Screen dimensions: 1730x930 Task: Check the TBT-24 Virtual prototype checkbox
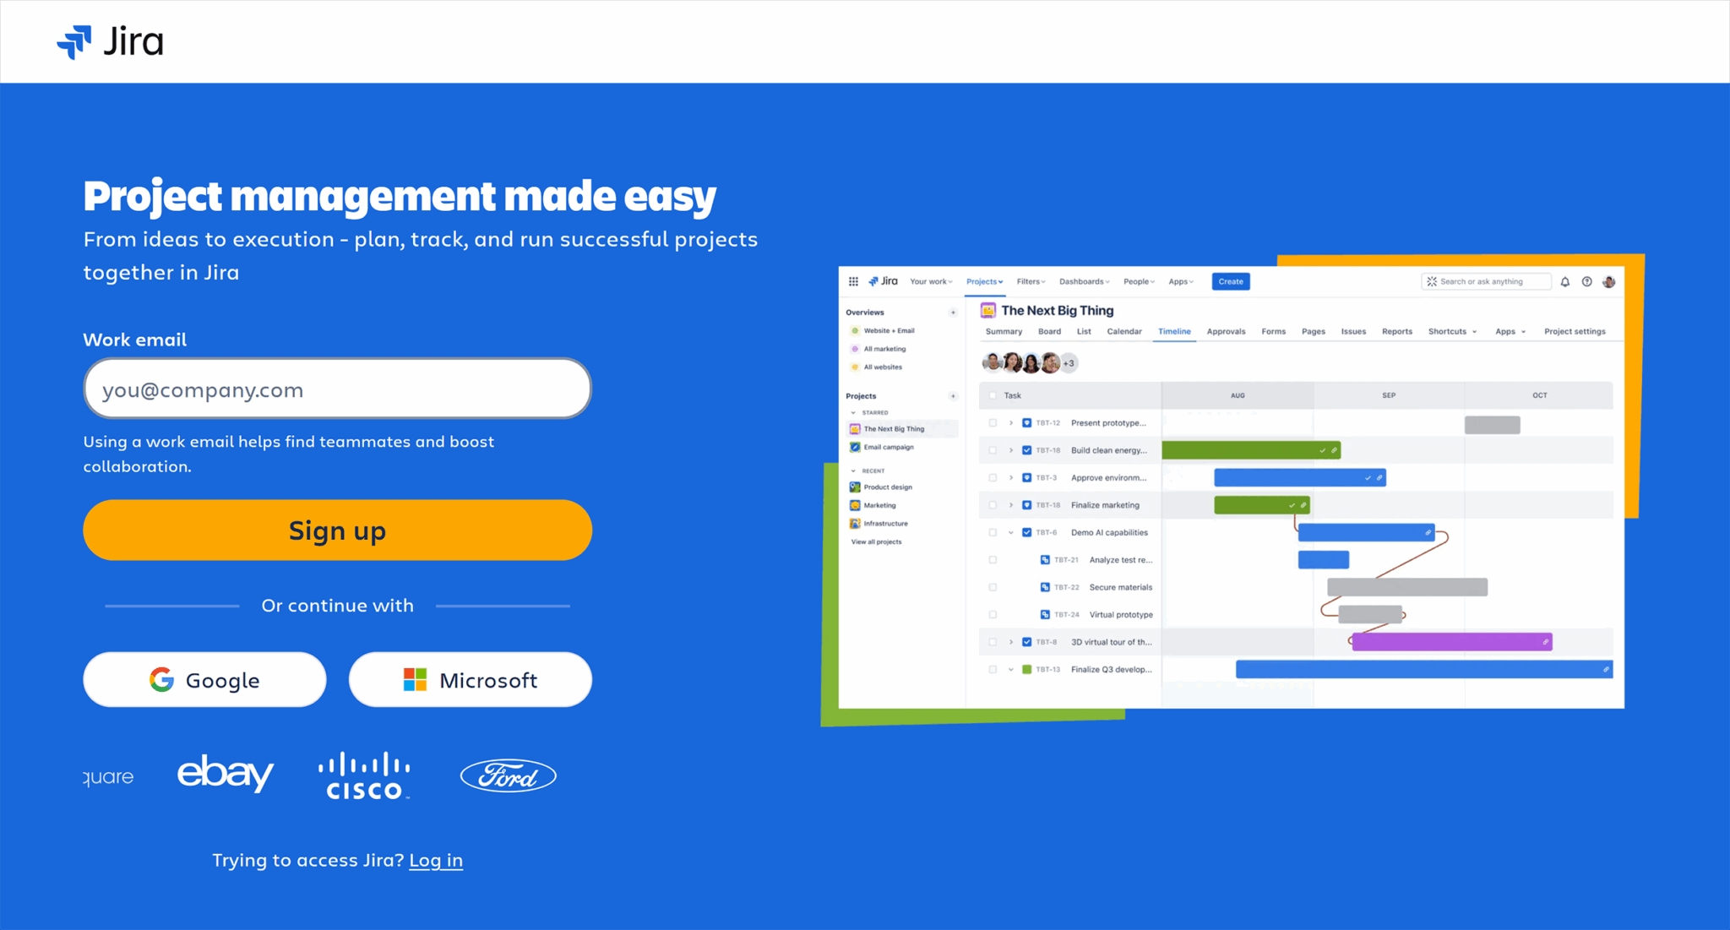tap(993, 614)
